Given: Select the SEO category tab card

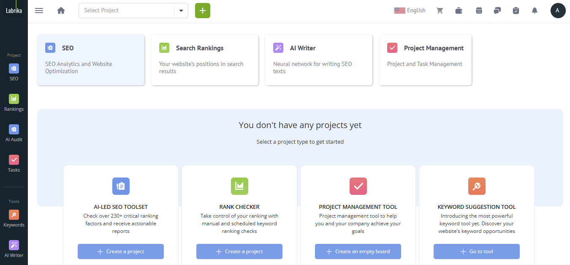Looking at the screenshot, I should pyautogui.click(x=91, y=60).
